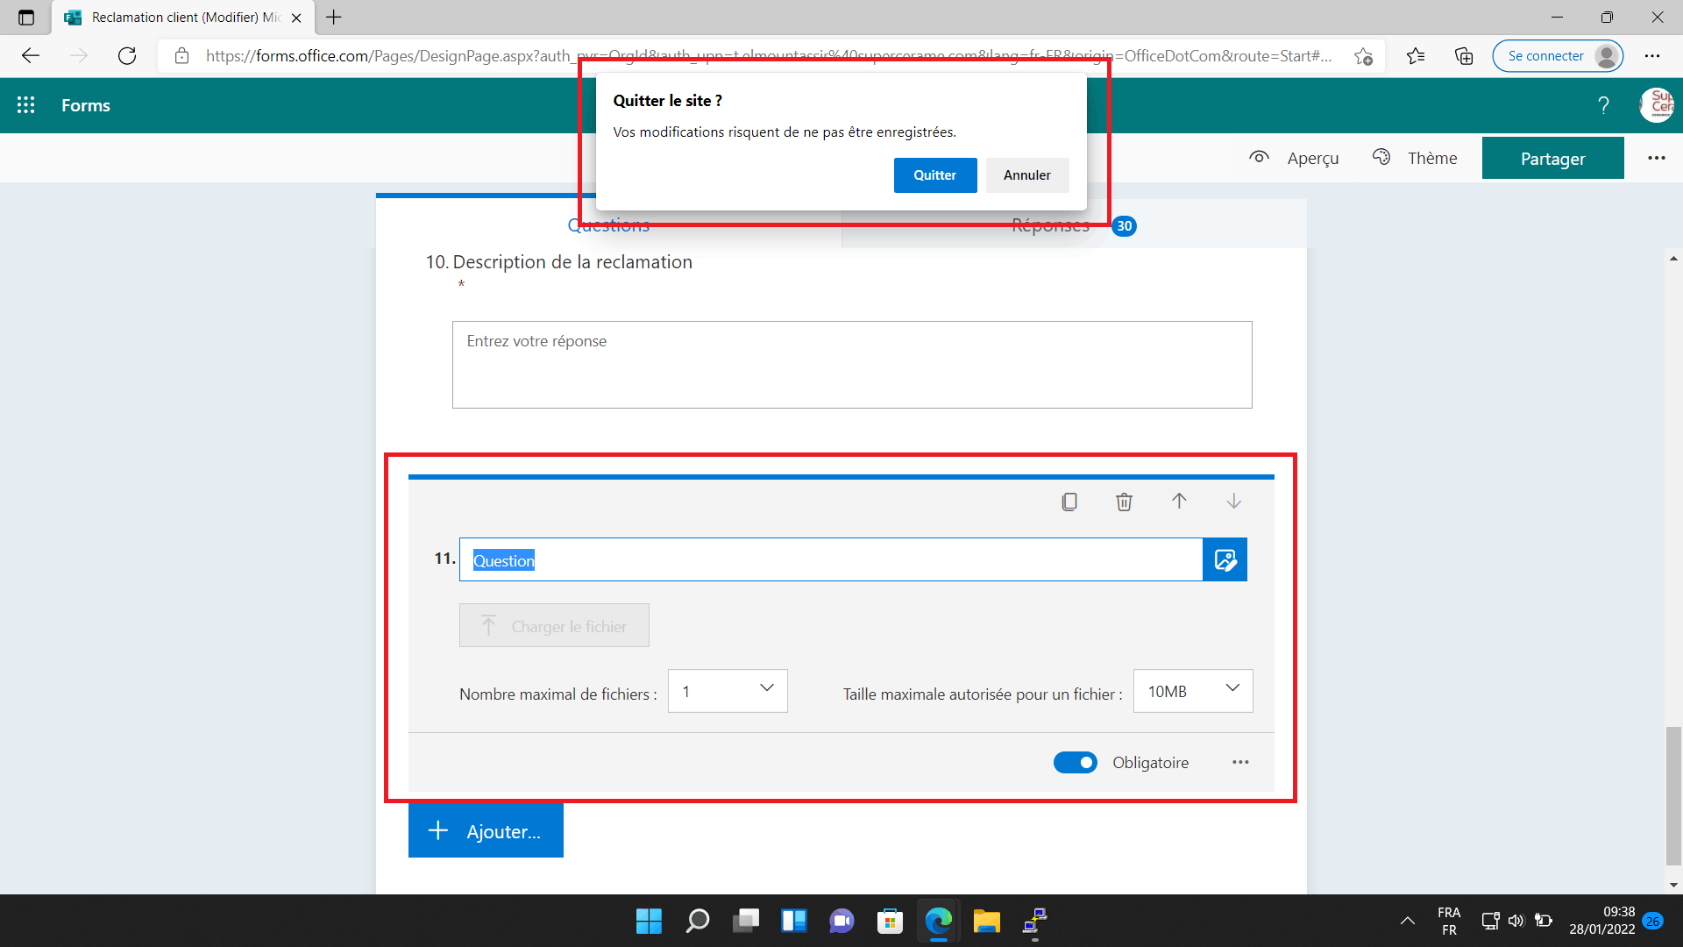Open the Forms app launcher grid
The width and height of the screenshot is (1683, 947).
(x=26, y=105)
